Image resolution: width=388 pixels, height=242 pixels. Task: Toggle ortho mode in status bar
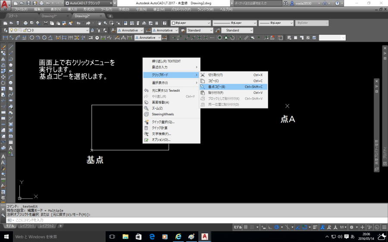click(270, 227)
